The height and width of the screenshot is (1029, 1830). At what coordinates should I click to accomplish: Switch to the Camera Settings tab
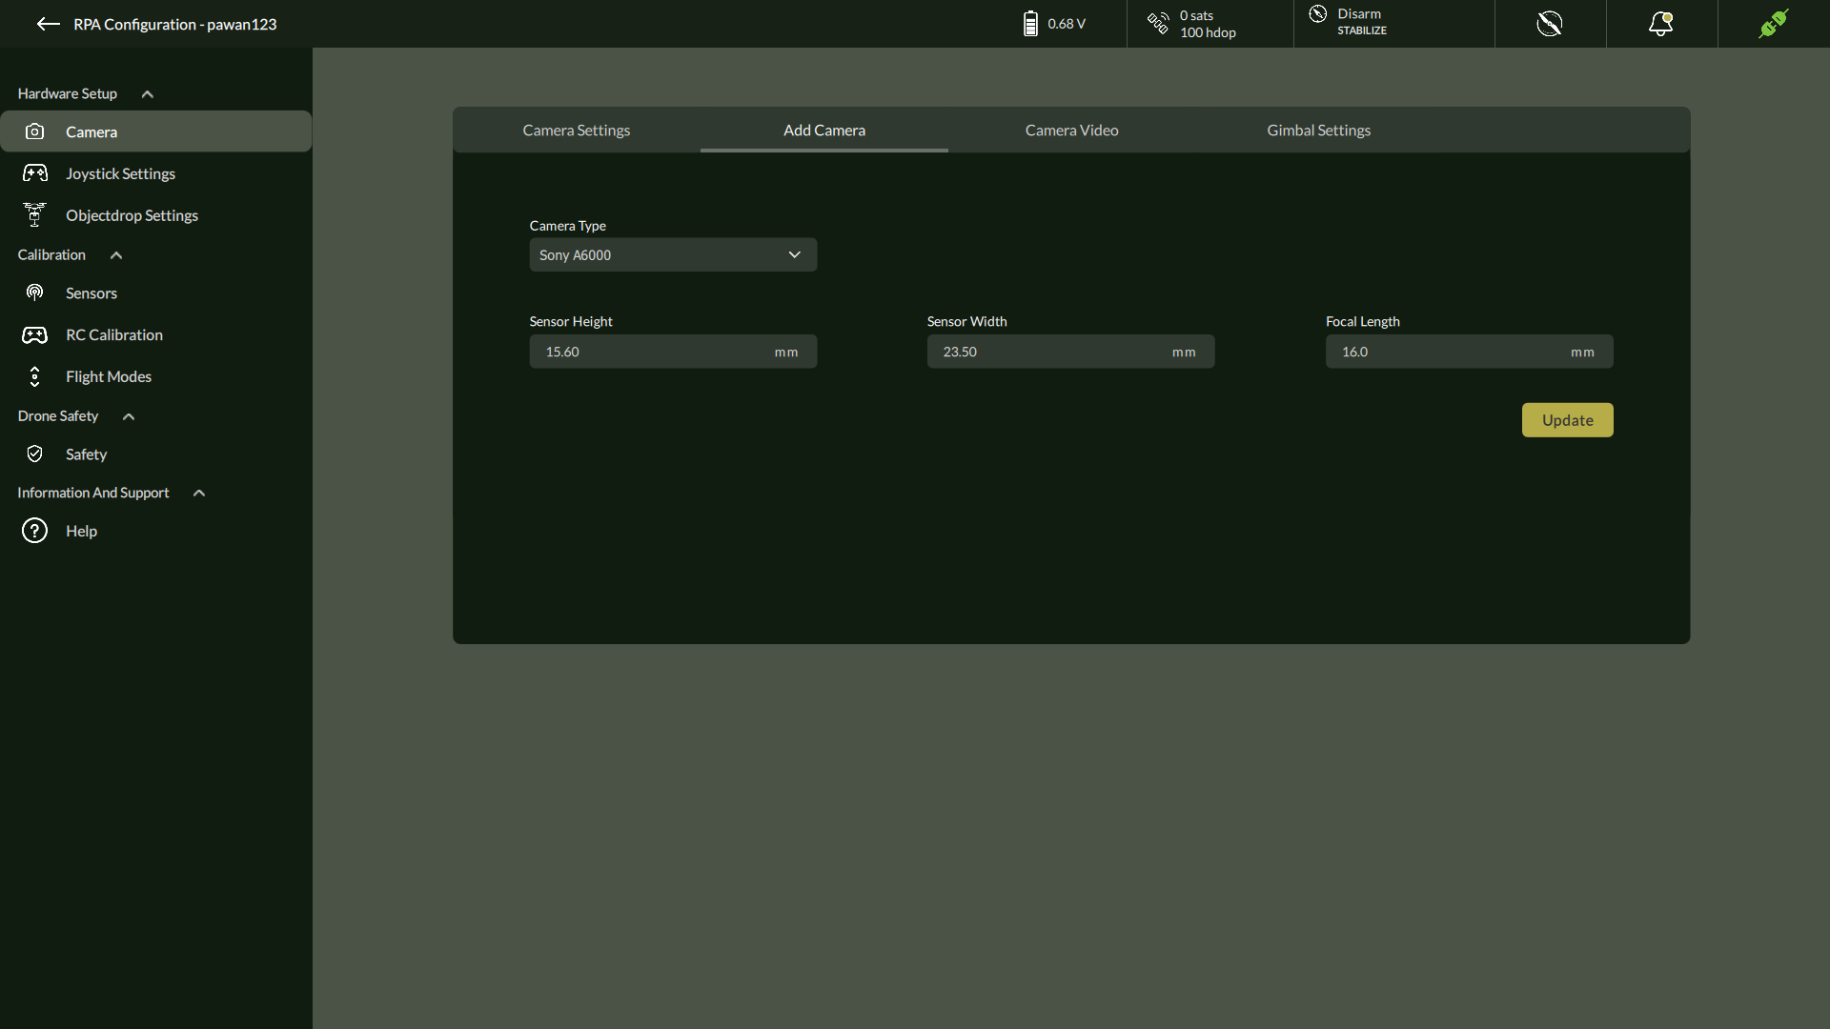click(577, 131)
